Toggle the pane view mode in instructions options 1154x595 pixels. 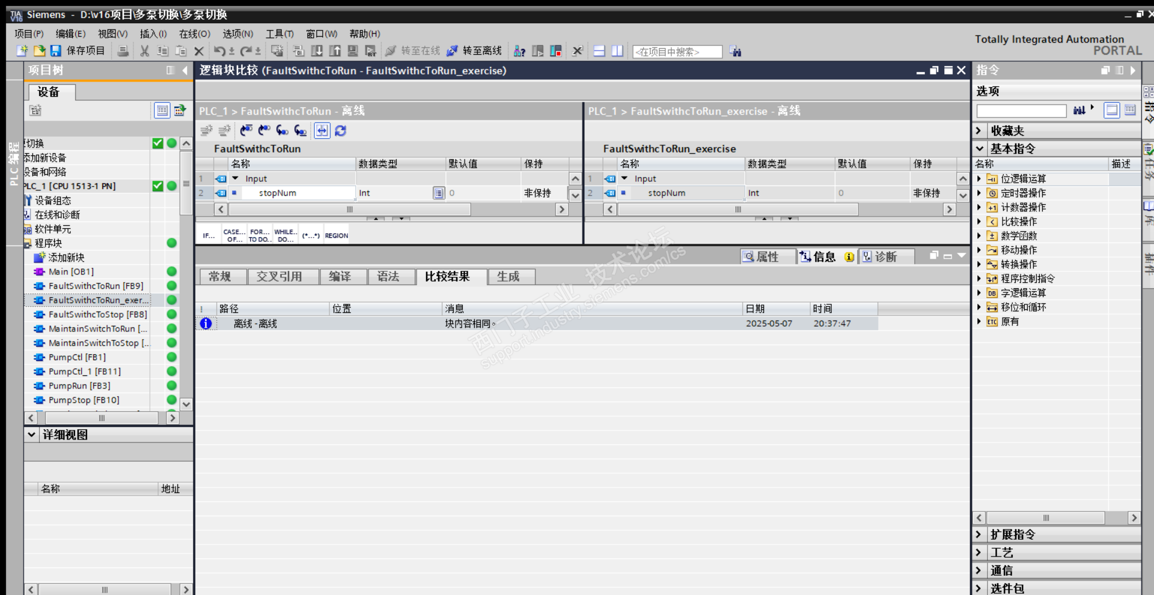pyautogui.click(x=1112, y=110)
